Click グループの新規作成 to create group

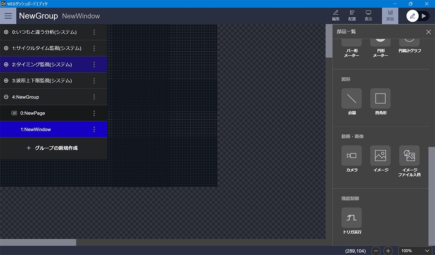(x=52, y=148)
